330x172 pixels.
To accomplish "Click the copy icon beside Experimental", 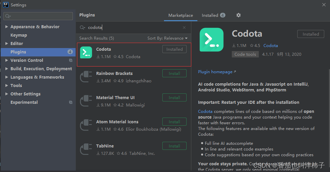I will point(71,102).
